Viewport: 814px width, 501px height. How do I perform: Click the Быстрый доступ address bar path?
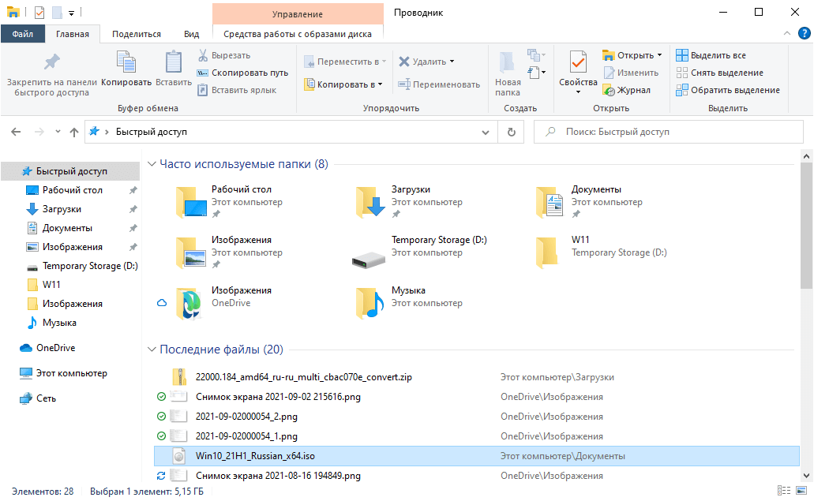point(151,132)
